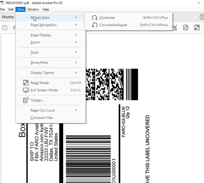The height and width of the screenshot is (183, 204).
Task: Click the Read Mode arrows icon in toolbar
Action: point(197,28)
